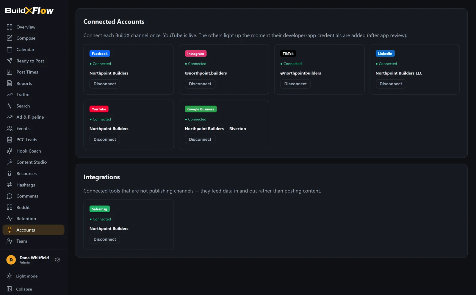Image resolution: width=476 pixels, height=295 pixels.
Task: Click the 'Dana Whitfield' user name
Action: (34, 258)
